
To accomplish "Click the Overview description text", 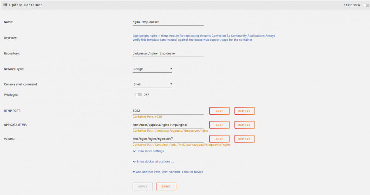I will pos(203,38).
